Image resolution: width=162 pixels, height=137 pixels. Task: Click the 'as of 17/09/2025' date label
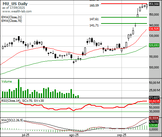[x=13, y=8]
